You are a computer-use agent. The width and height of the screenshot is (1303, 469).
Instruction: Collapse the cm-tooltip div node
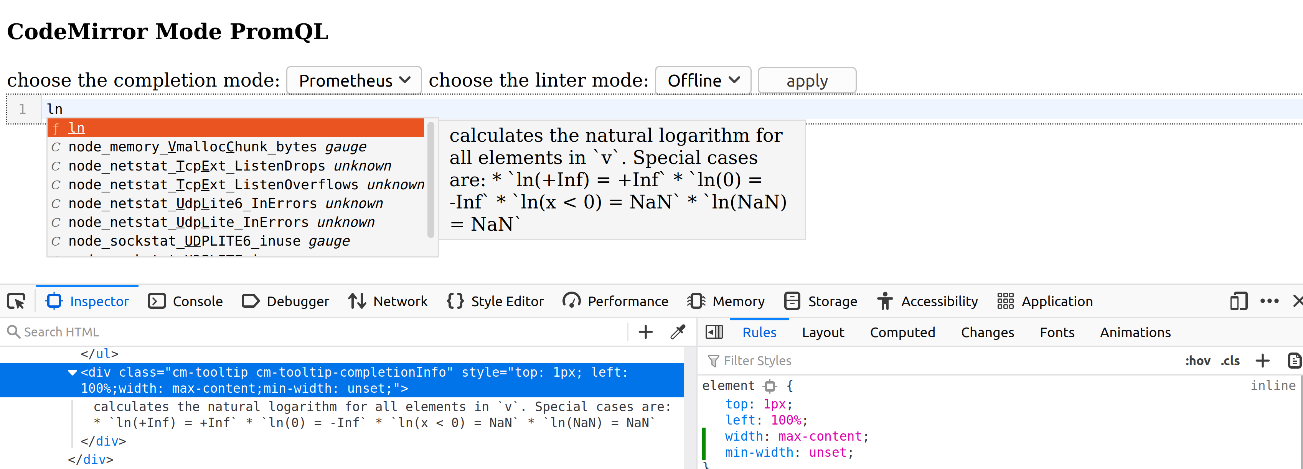point(73,372)
